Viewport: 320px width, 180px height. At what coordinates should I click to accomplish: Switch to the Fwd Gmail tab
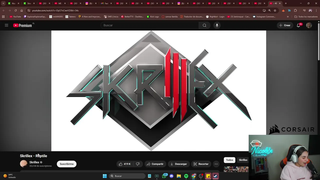tap(106, 3)
